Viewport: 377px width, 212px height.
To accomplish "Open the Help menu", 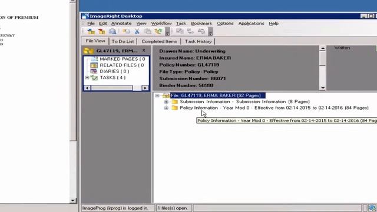I will tap(273, 24).
